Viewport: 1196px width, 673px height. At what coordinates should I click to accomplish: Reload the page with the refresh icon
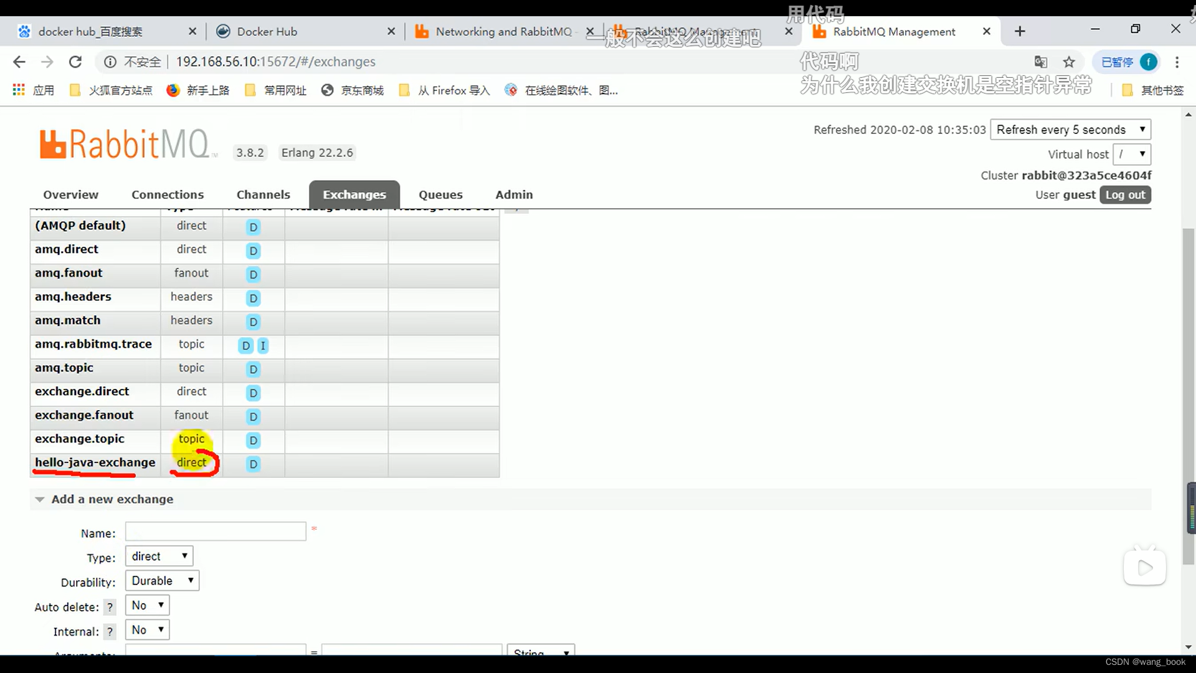(x=75, y=62)
